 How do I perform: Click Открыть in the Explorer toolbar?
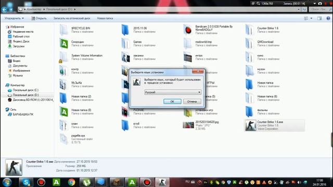pyautogui.click(x=39, y=19)
